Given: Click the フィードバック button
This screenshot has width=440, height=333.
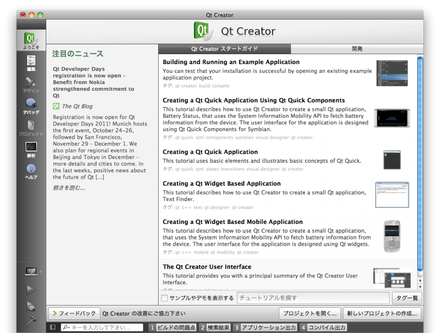Looking at the screenshot, I should [x=74, y=313].
